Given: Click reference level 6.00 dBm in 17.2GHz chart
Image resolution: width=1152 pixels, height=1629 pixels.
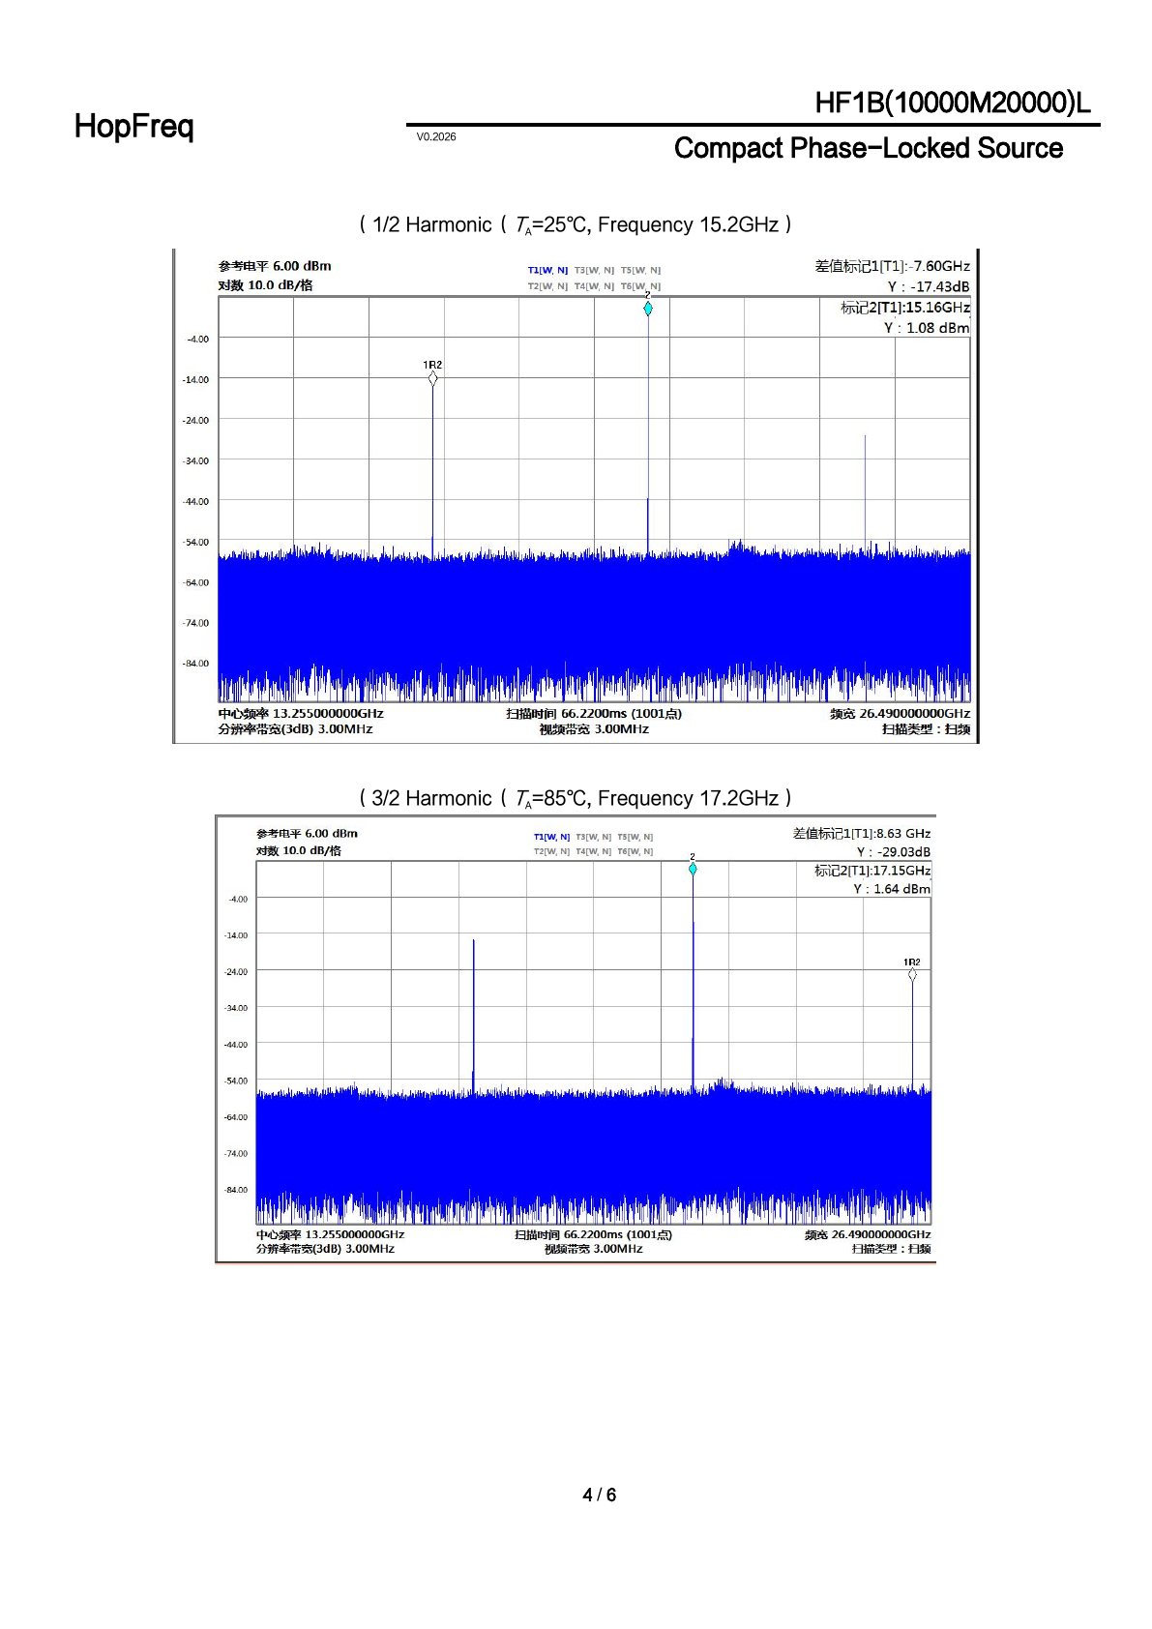Looking at the screenshot, I should [307, 833].
